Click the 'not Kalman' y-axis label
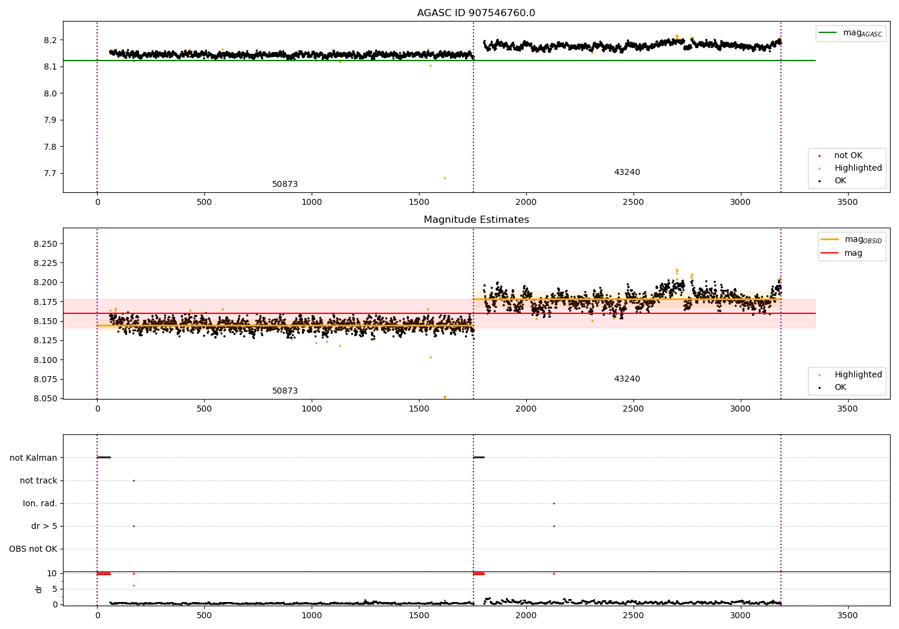This screenshot has height=629, width=899. pyautogui.click(x=34, y=458)
